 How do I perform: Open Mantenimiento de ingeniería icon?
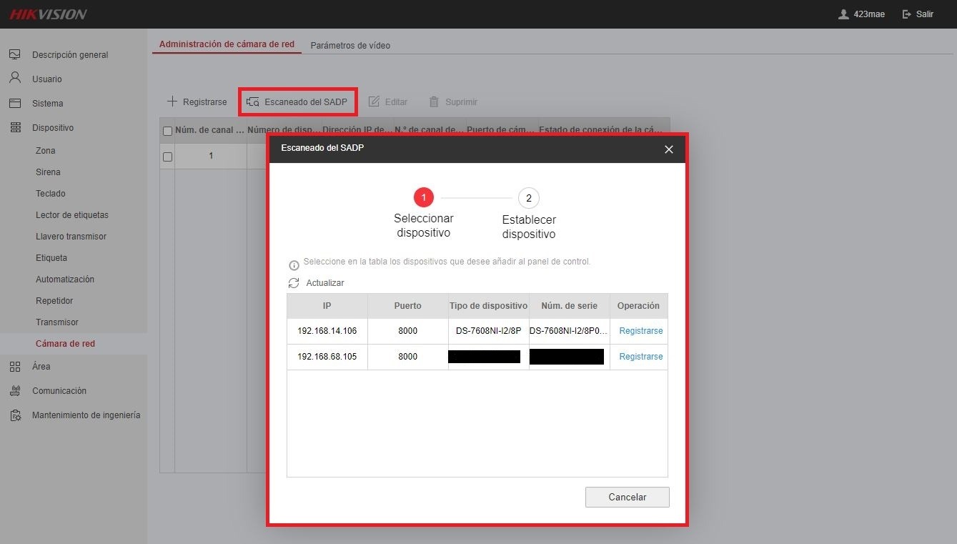click(15, 415)
